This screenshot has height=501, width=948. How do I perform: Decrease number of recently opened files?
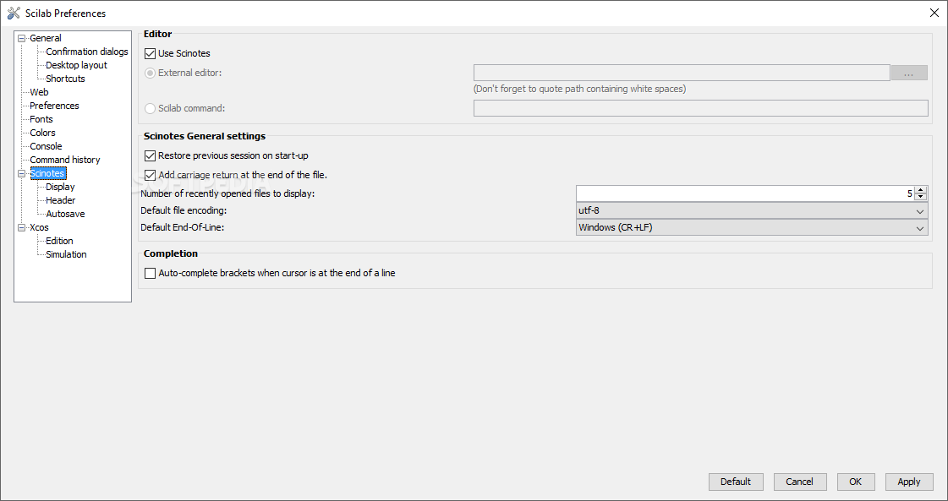[x=921, y=197]
